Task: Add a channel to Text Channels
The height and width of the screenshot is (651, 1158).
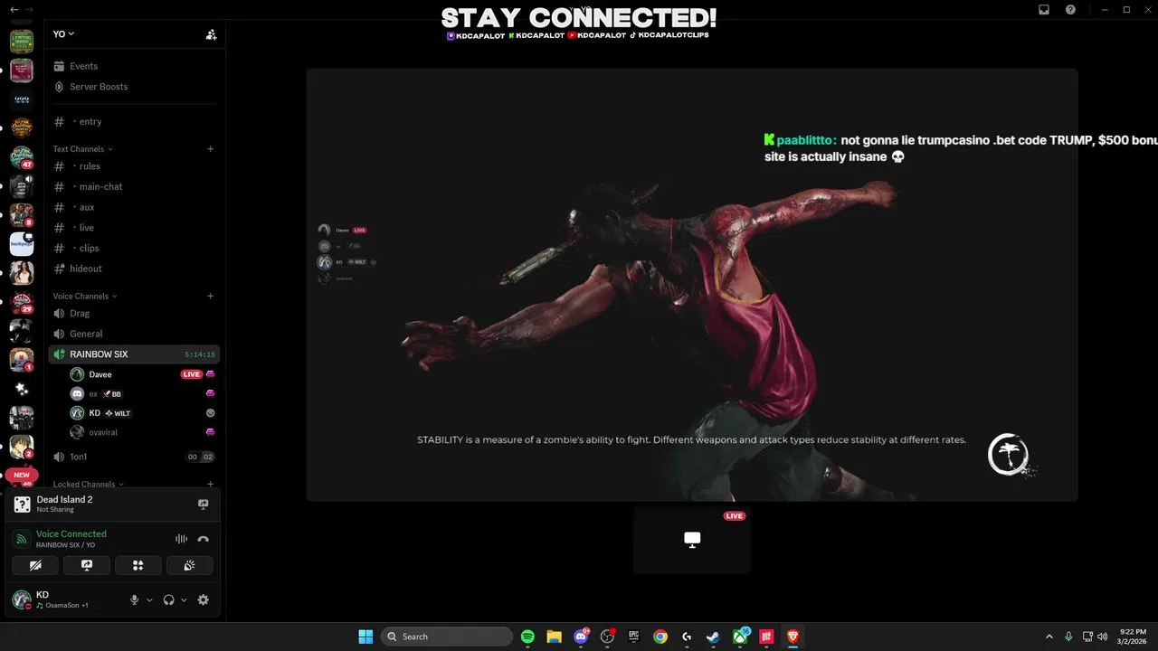Action: point(211,149)
